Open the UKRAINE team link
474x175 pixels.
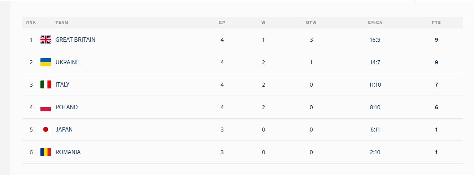(67, 62)
